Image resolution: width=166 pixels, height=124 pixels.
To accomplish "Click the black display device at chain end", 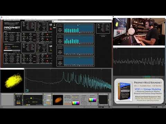I will (103, 100).
